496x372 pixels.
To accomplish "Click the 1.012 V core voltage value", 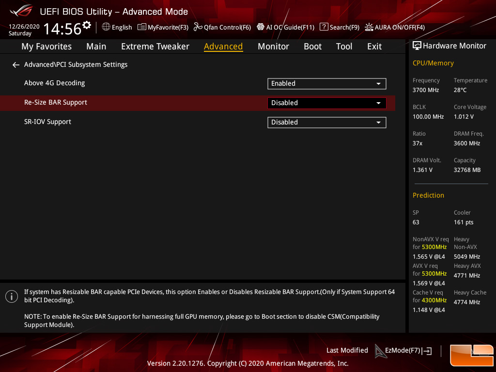I will [x=464, y=116].
